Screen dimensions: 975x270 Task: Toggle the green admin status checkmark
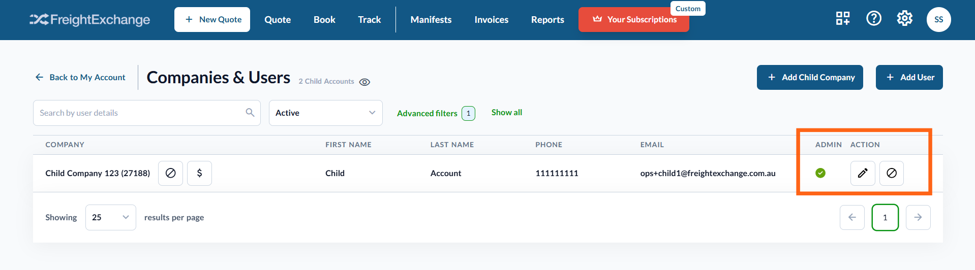click(x=820, y=173)
